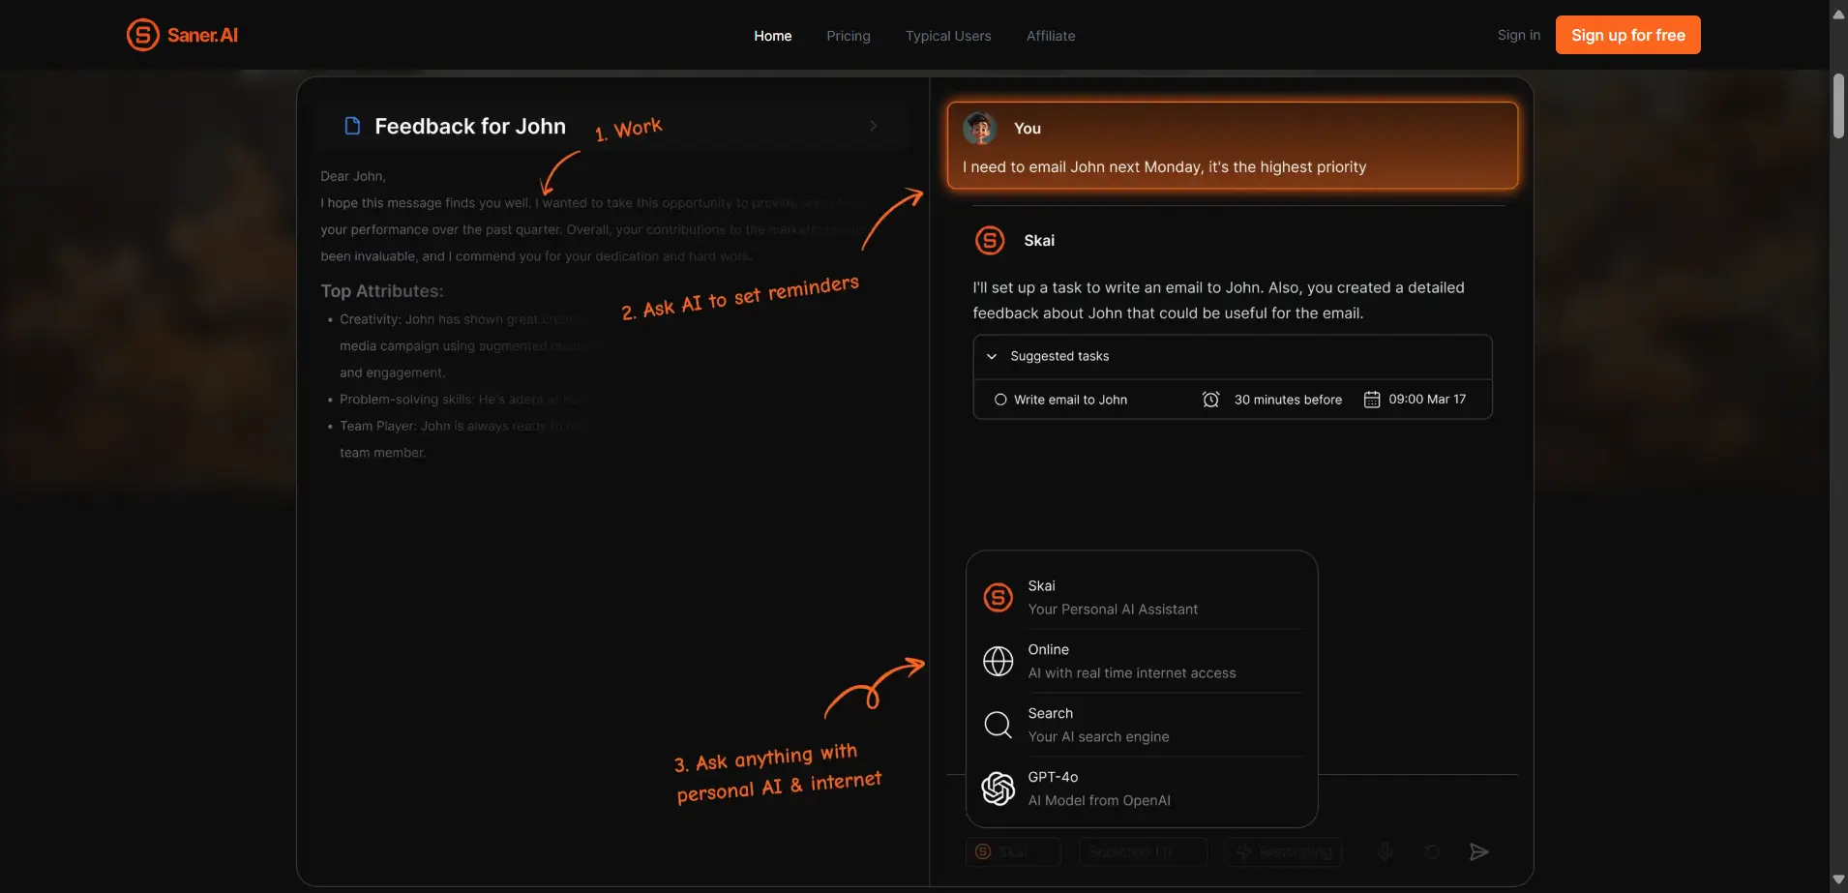1848x893 pixels.
Task: Click the calendar date icon
Action: pyautogui.click(x=1371, y=400)
